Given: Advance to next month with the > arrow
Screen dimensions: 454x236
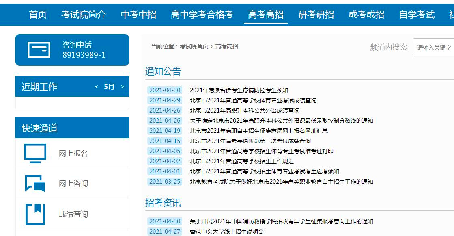Looking at the screenshot, I should coord(122,86).
